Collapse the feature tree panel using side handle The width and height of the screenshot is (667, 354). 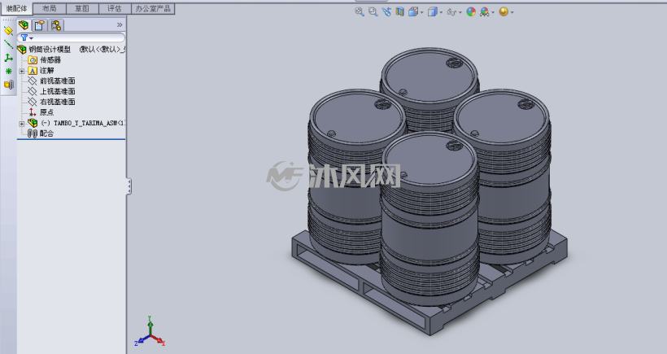pos(129,186)
